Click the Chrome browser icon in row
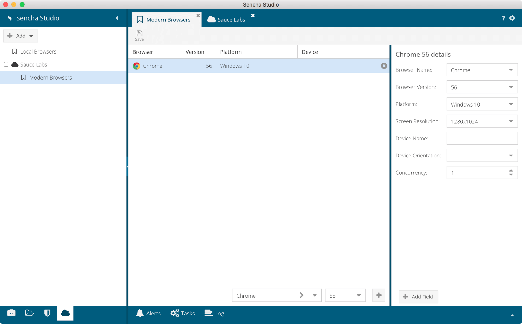522x324 pixels. pyautogui.click(x=137, y=66)
